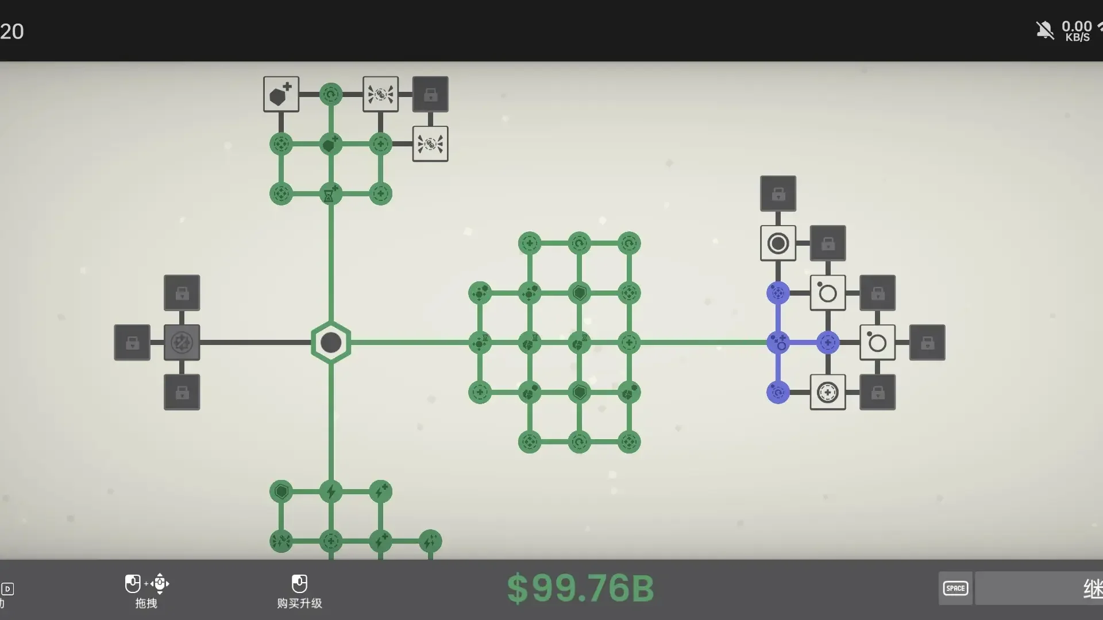Select the upper hexagon shield node in central grid
Screen dimensions: 1103x620
pyautogui.click(x=579, y=293)
